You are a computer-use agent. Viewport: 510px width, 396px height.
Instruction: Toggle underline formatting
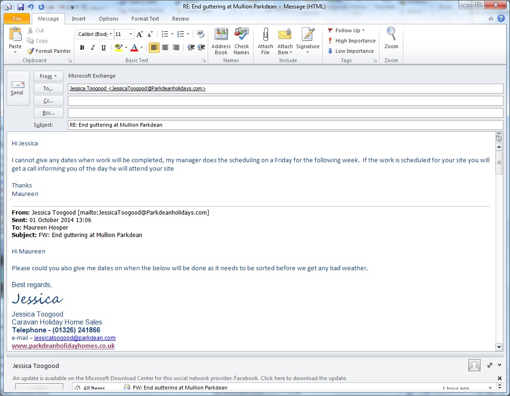coord(103,48)
